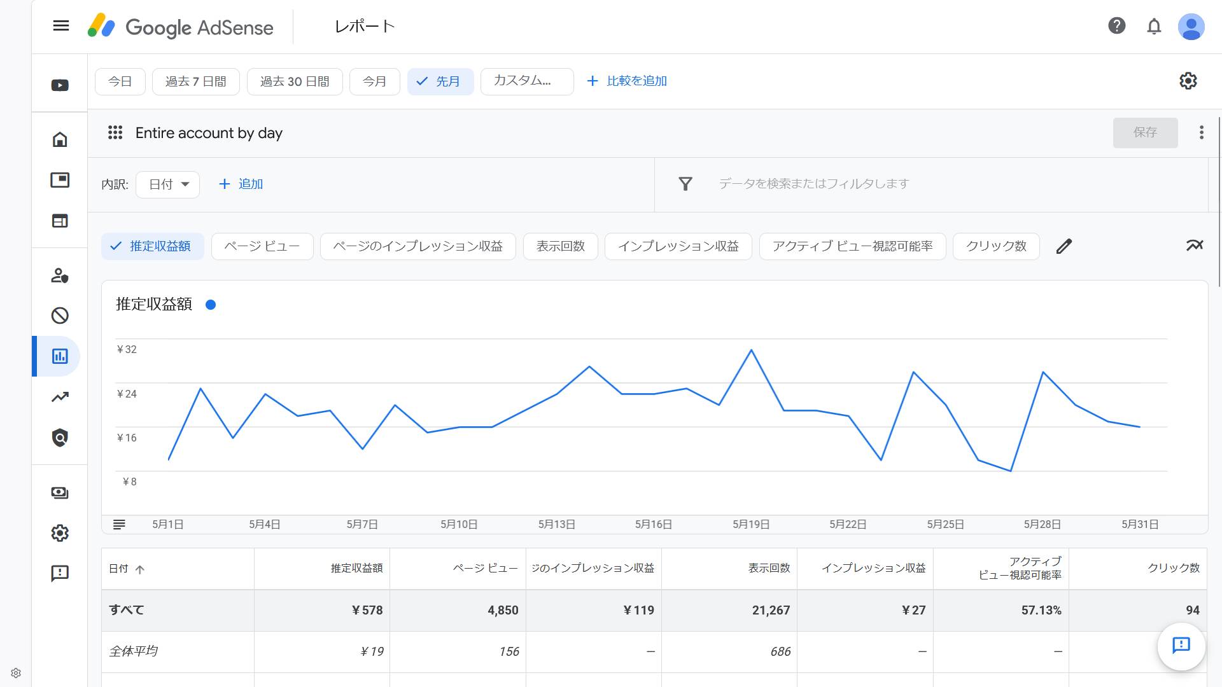The height and width of the screenshot is (687, 1222).
Task: Click the Google AdSense logo
Action: pyautogui.click(x=180, y=27)
